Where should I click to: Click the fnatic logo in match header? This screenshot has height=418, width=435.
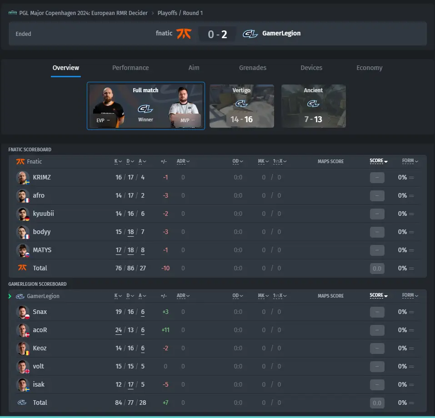[x=184, y=34]
